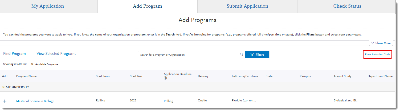The width and height of the screenshot is (400, 112).
Task: Click the Add Programs page heading
Action: pos(198,20)
